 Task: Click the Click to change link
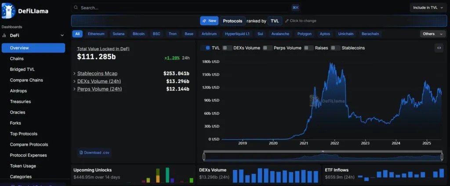pyautogui.click(x=301, y=21)
